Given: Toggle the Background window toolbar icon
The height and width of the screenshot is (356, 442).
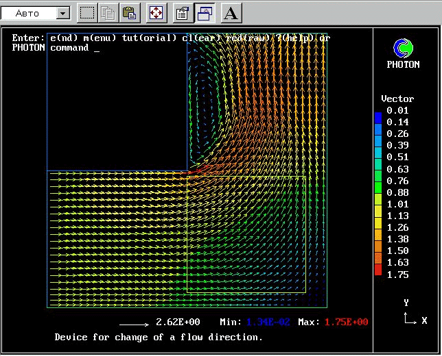Looking at the screenshot, I should (x=205, y=13).
